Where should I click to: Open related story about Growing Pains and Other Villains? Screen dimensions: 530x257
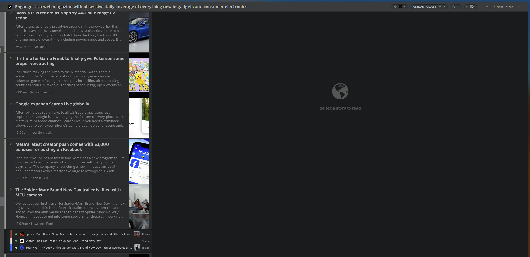click(x=78, y=234)
